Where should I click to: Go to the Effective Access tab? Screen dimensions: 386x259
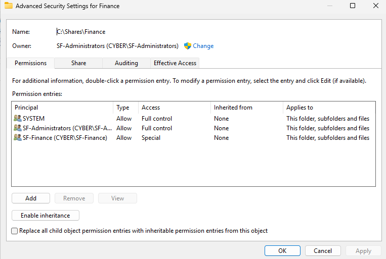click(x=175, y=63)
